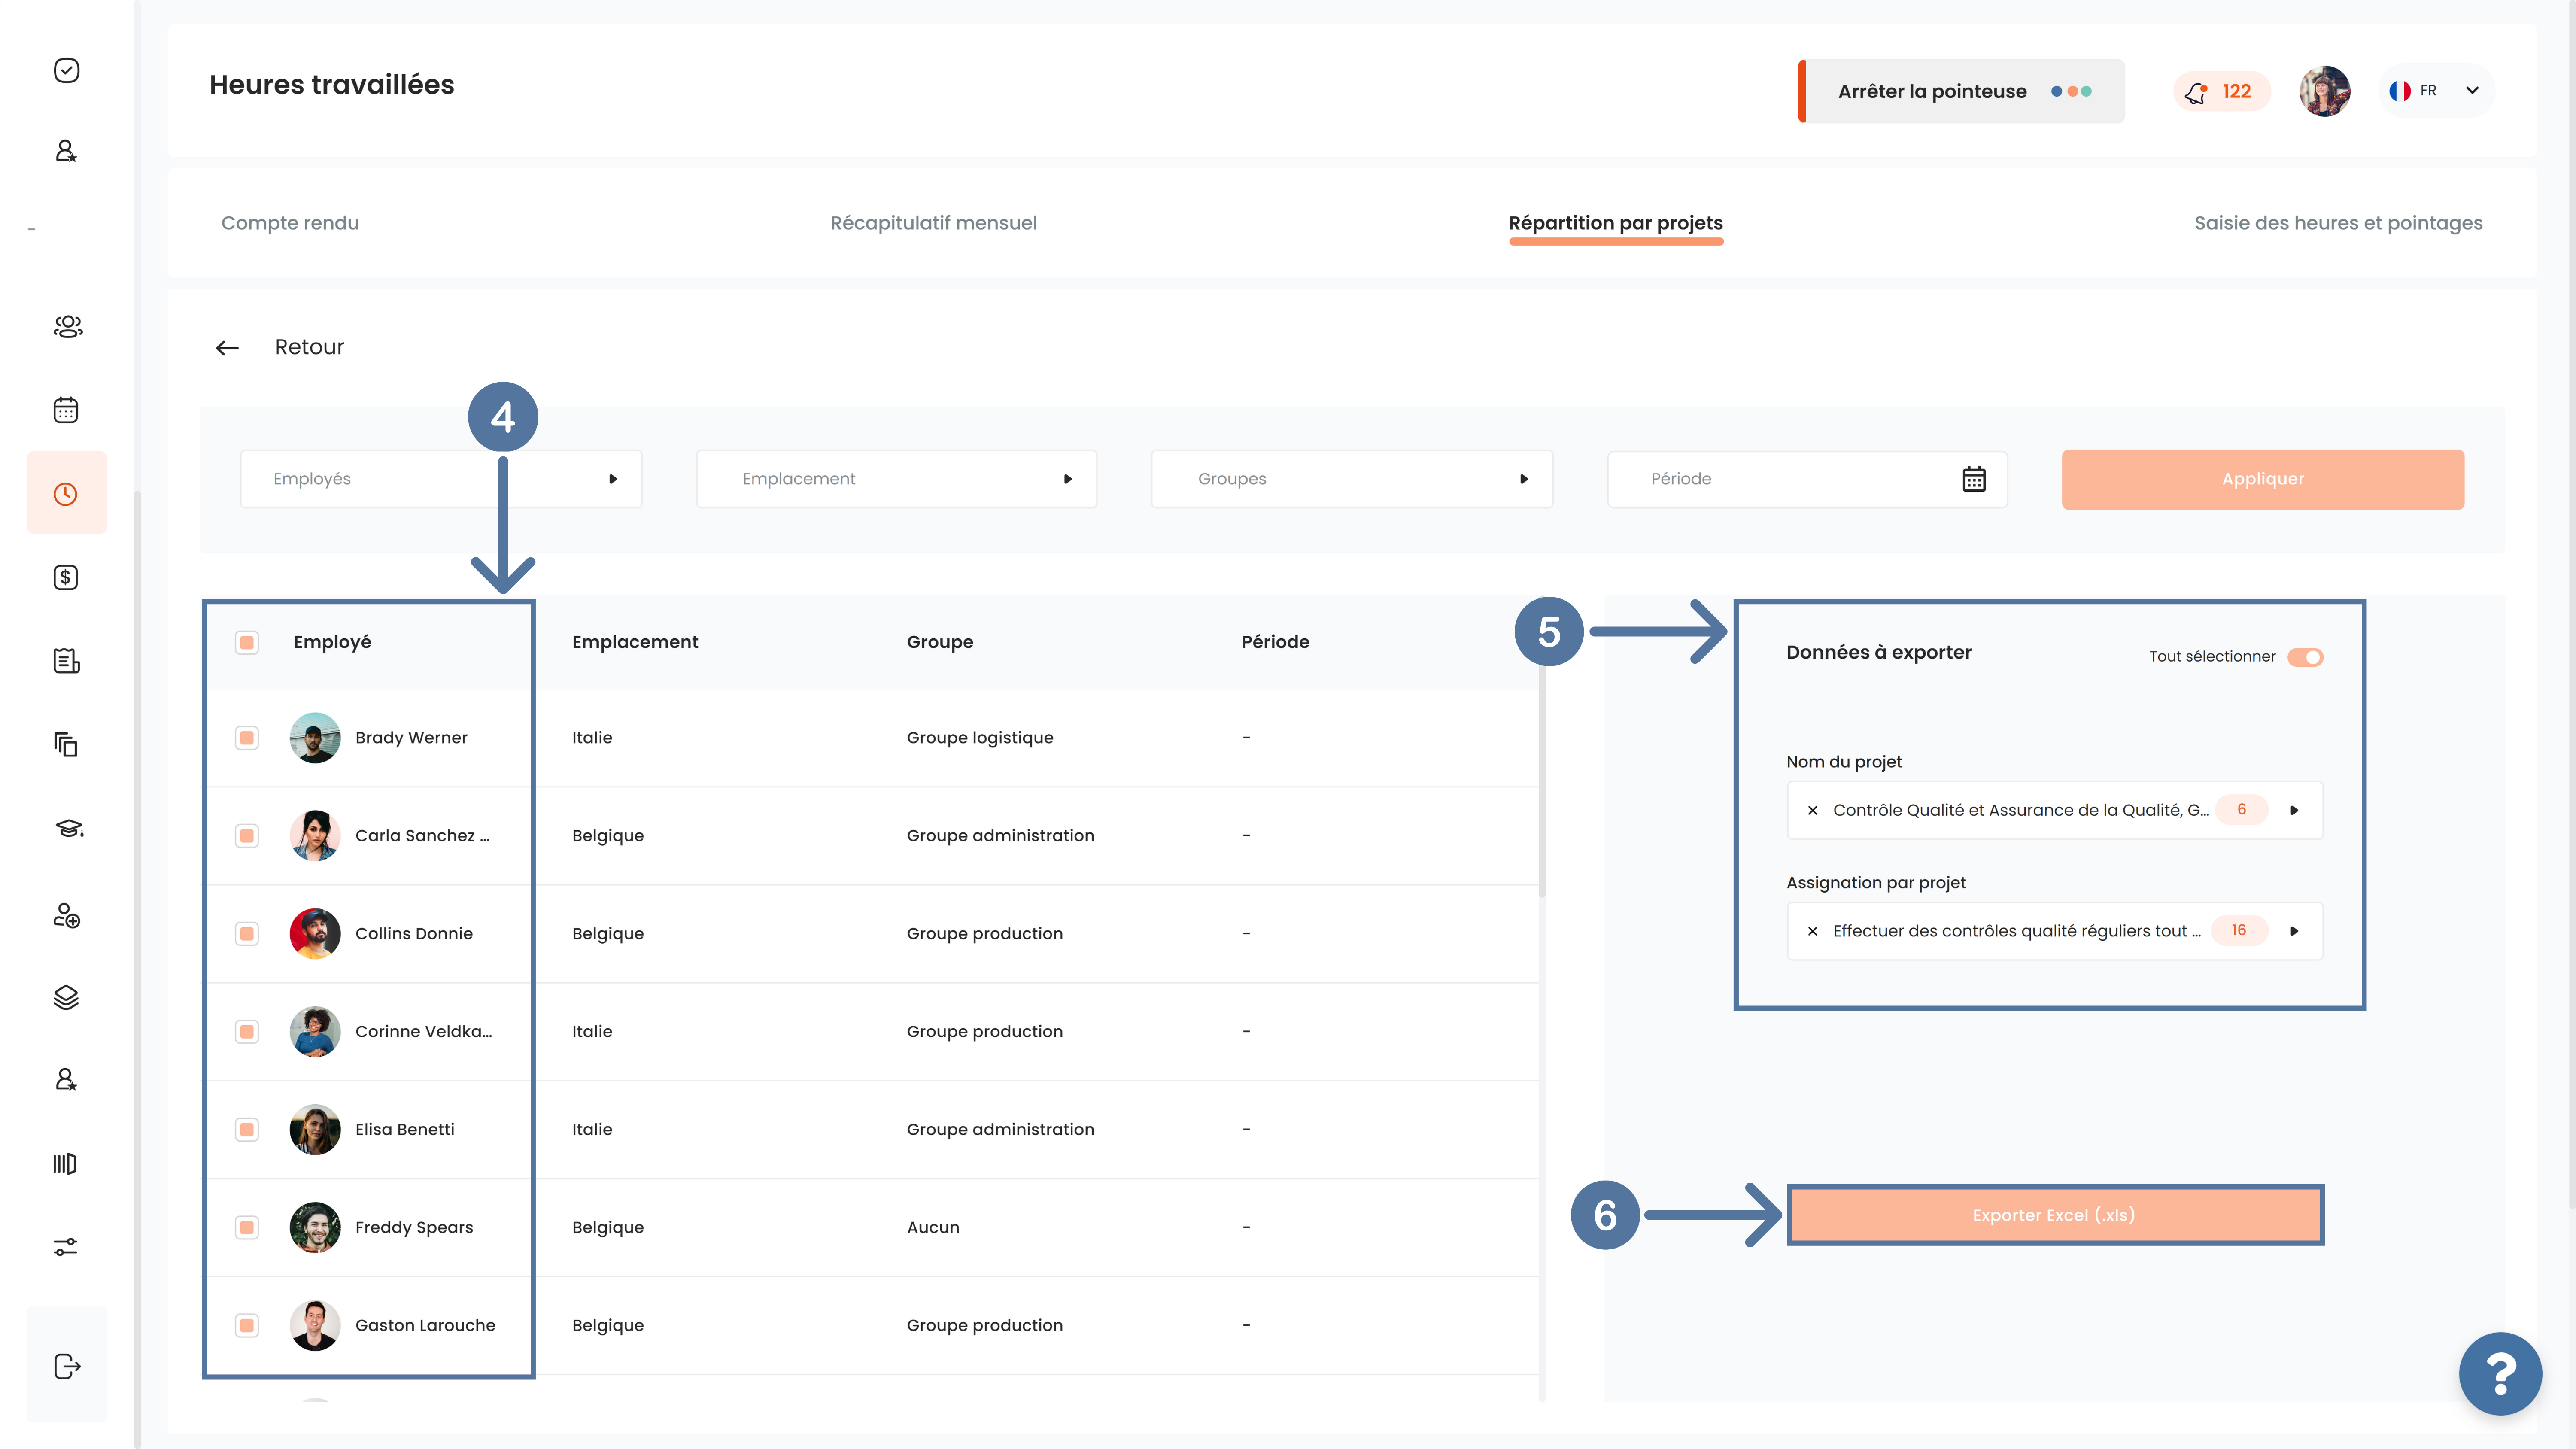Viewport: 2576px width, 1449px height.
Task: Click the sliders settings icon in sidebar
Action: click(66, 1247)
